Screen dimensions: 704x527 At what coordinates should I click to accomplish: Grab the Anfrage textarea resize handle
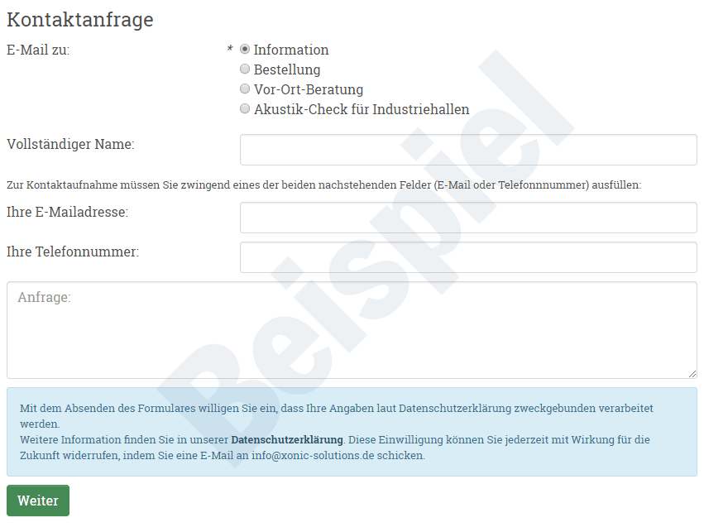coord(692,373)
